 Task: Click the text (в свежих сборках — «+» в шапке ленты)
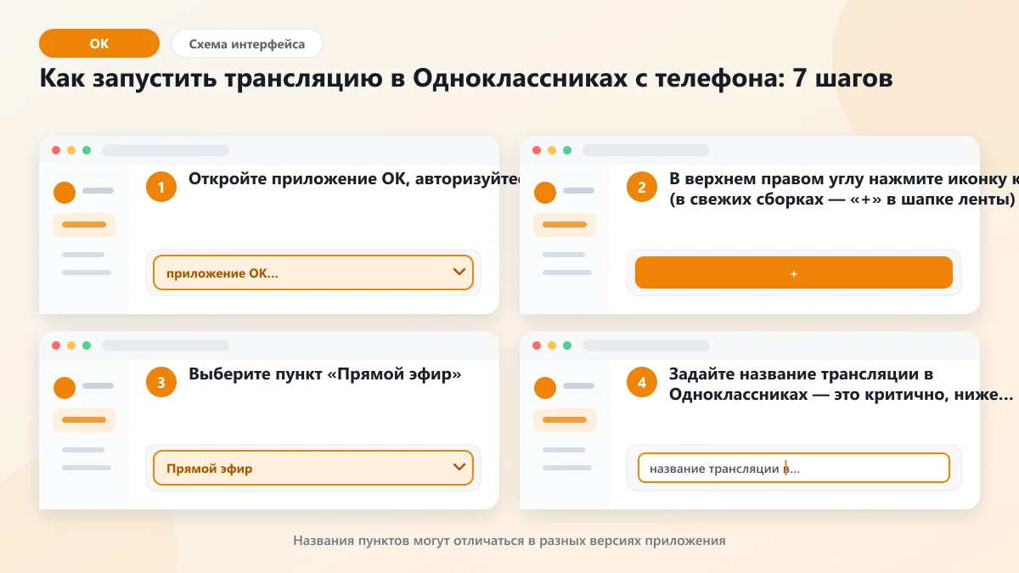(842, 201)
